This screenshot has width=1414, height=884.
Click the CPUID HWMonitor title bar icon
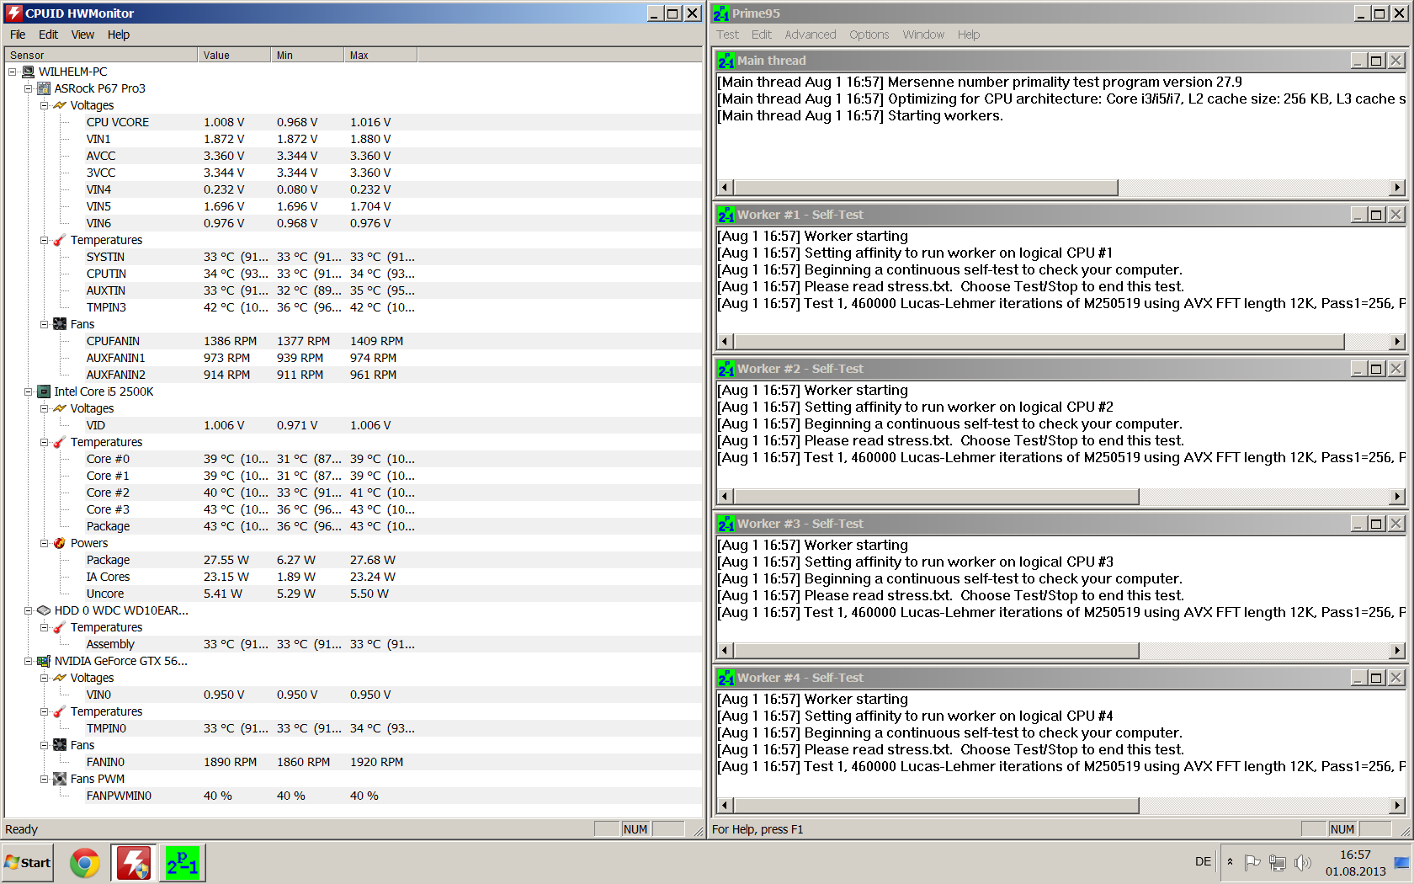point(14,13)
